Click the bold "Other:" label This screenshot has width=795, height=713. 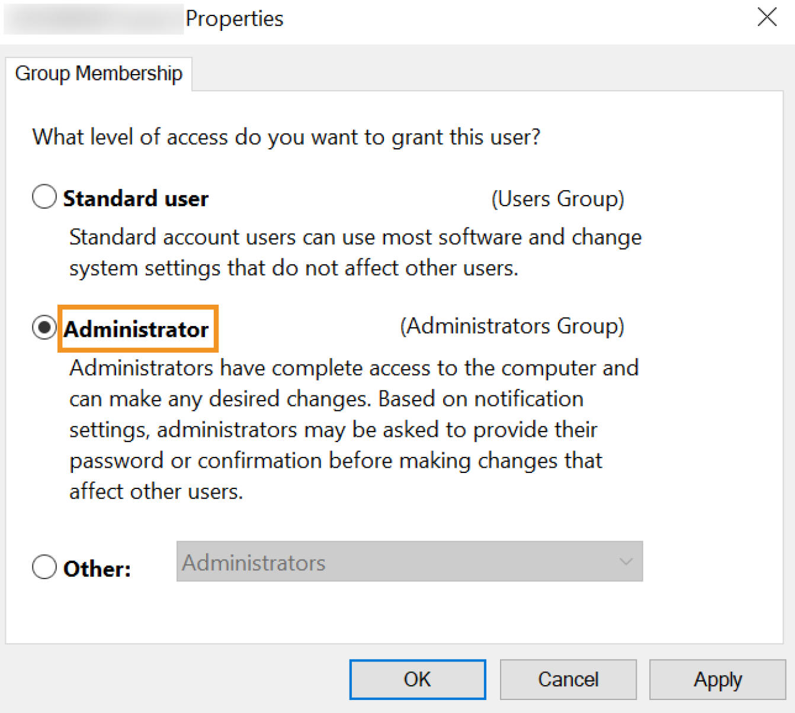click(97, 569)
